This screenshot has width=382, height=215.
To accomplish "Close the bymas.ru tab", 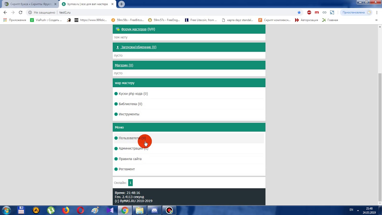I will (x=112, y=4).
